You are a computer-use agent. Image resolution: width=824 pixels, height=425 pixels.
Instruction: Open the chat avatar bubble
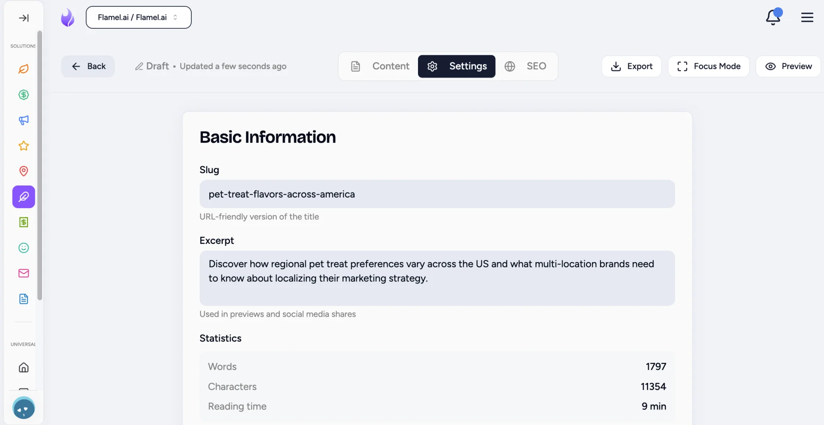tap(24, 408)
